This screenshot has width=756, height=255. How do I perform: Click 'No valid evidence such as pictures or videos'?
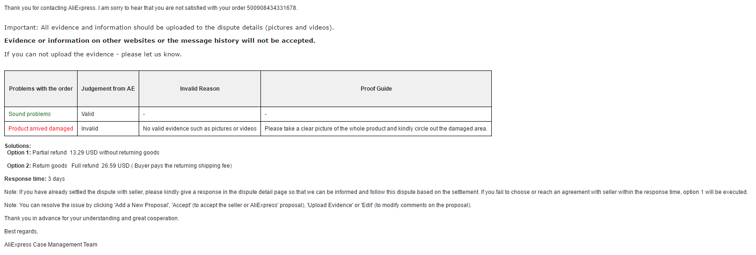[200, 129]
